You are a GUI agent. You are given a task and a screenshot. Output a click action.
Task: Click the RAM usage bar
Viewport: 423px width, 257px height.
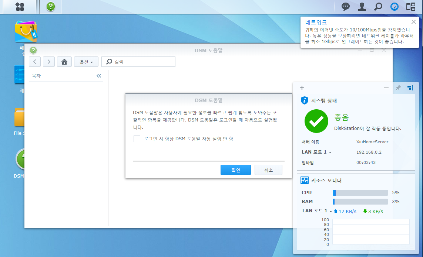pos(360,202)
